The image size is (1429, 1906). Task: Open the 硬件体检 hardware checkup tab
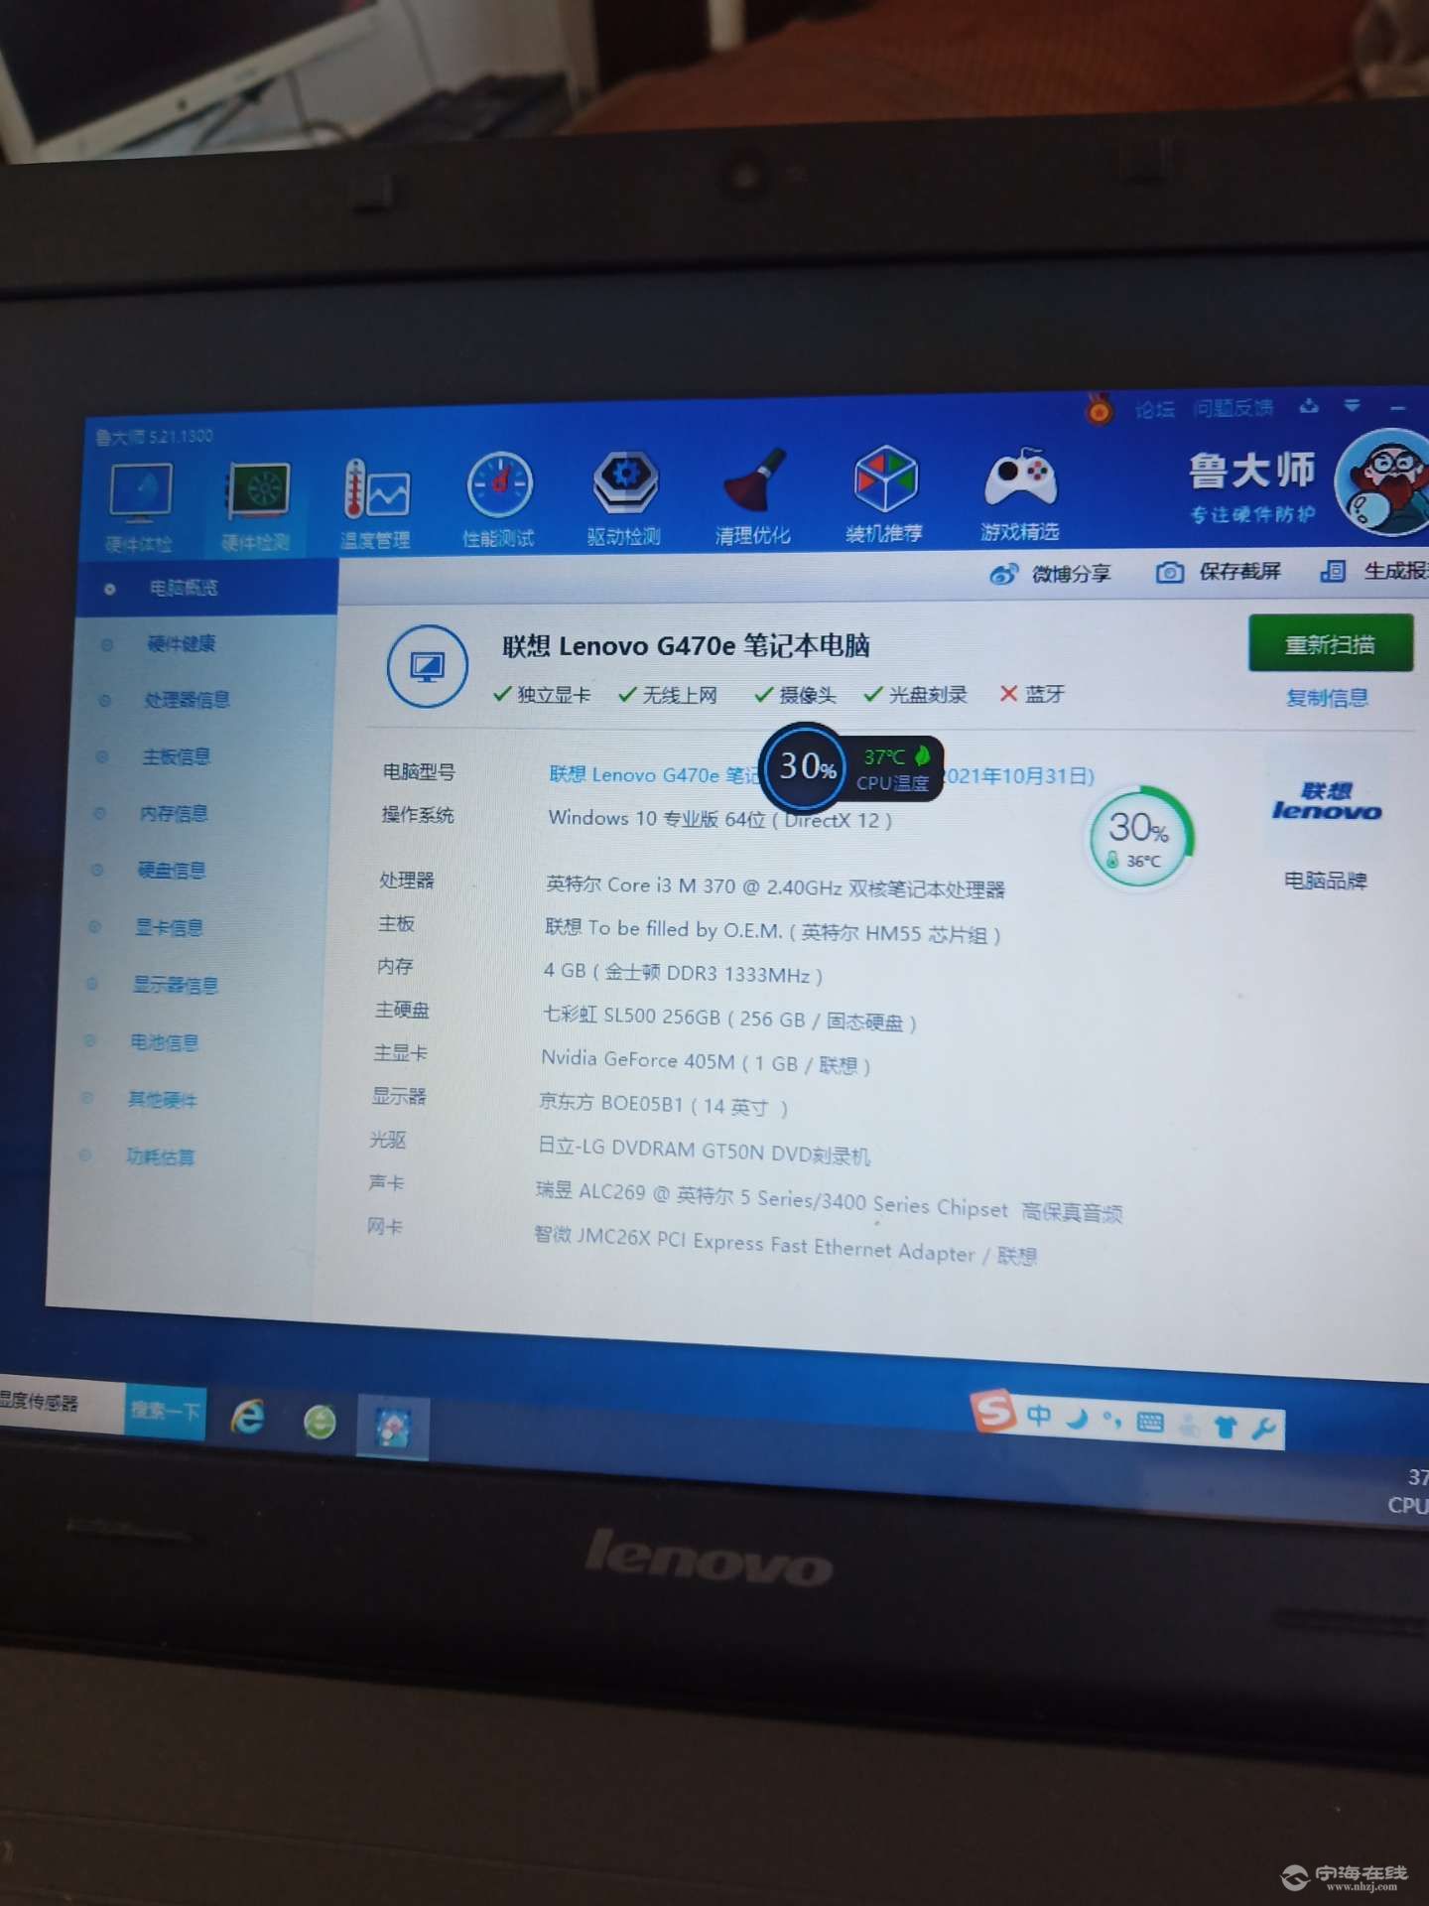(x=140, y=506)
